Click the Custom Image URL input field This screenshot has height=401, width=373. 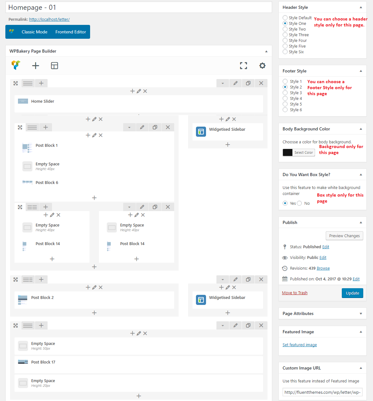click(x=322, y=392)
